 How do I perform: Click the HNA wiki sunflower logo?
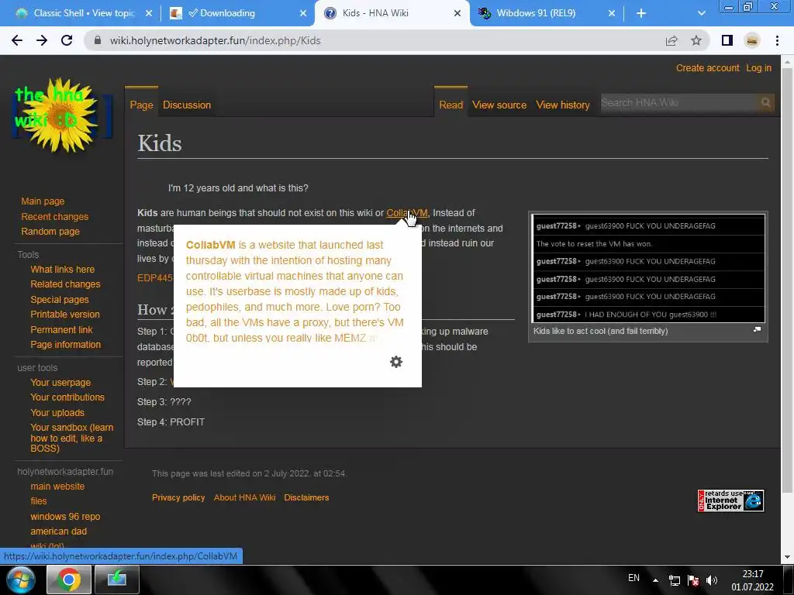[61, 116]
